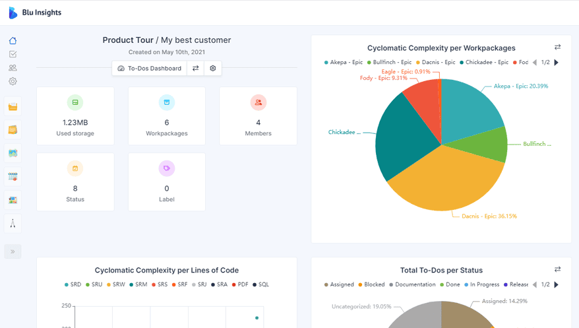Viewport: 579px width, 328px height.
Task: Toggle SRF legend entry
Action: point(180,284)
